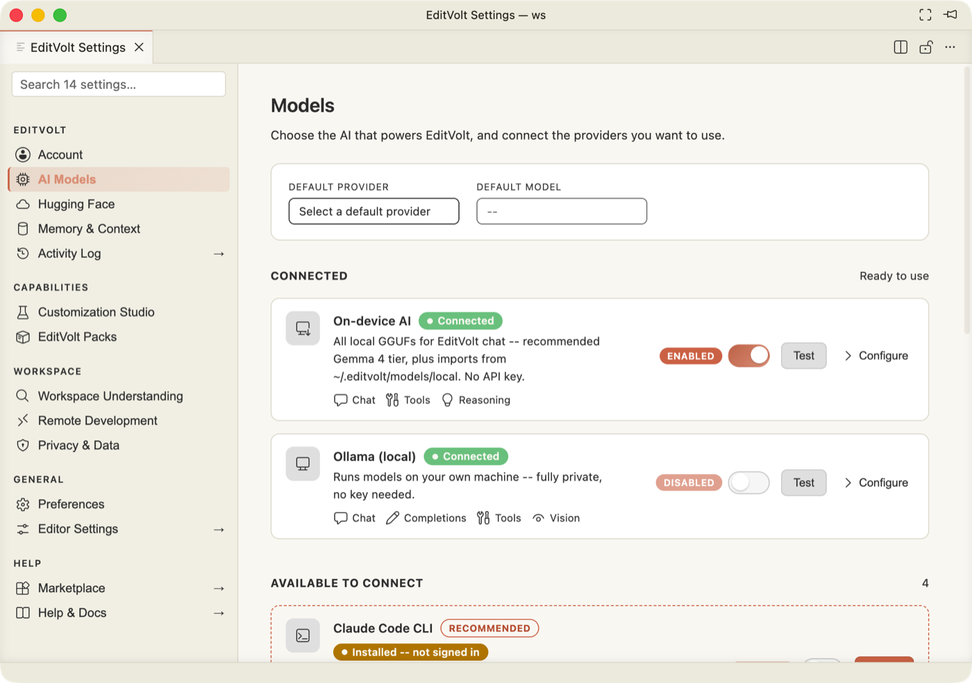Click the Connected badge on On-device AI

point(460,321)
